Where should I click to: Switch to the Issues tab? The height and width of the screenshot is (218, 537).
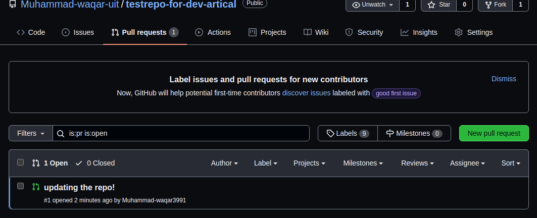tap(78, 32)
